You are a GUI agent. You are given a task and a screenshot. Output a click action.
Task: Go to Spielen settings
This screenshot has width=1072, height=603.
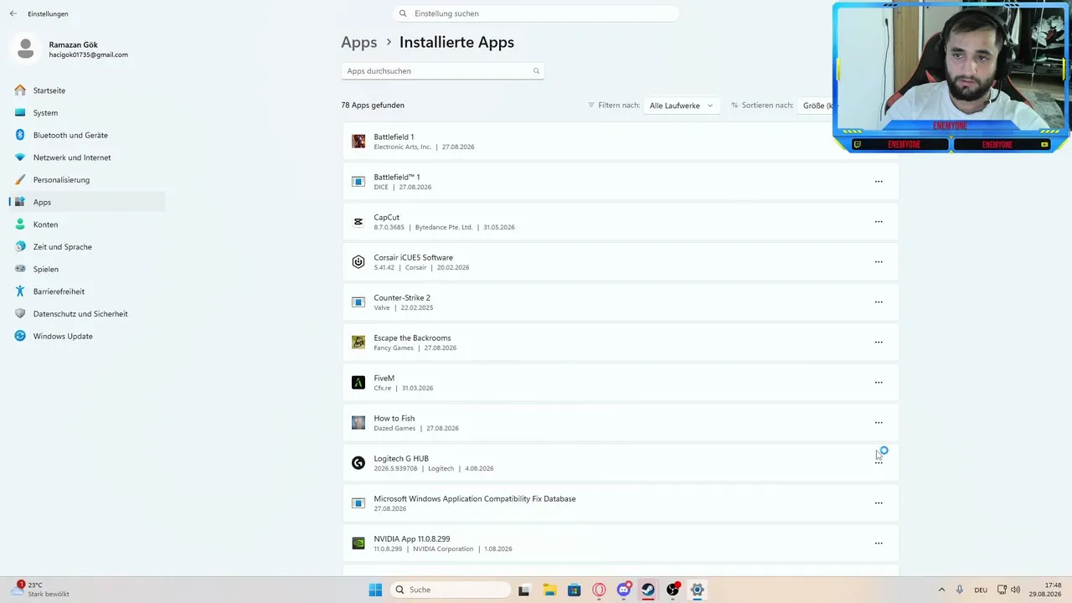87,269
